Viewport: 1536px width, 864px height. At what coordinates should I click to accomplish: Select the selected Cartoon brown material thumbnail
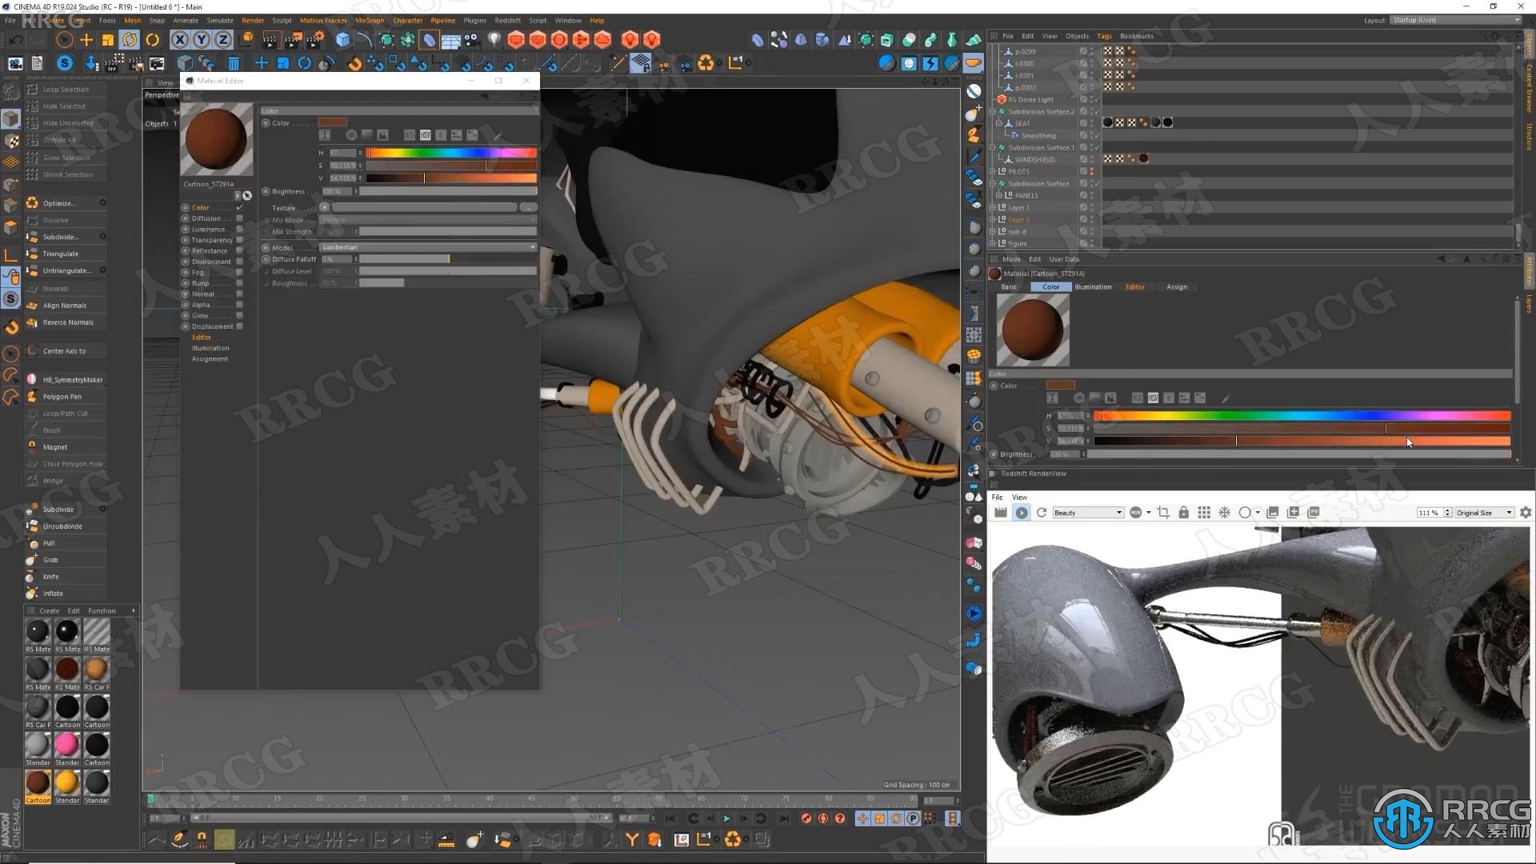point(38,783)
